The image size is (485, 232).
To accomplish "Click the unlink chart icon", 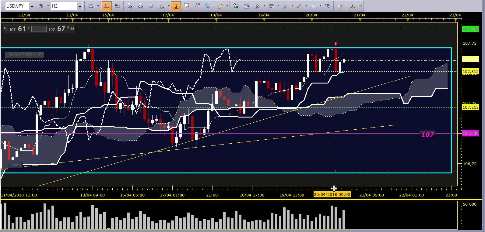I will click(41, 6).
